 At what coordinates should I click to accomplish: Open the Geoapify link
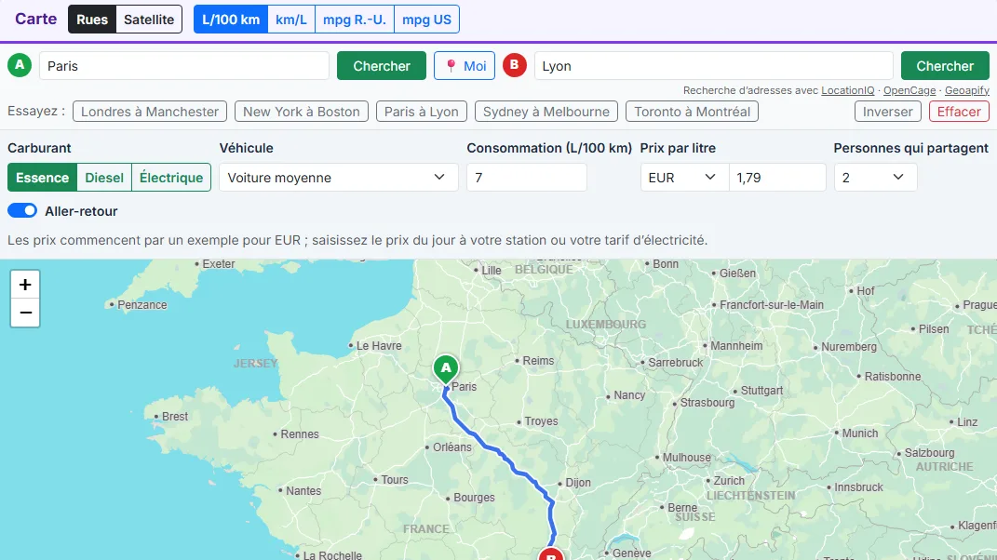[x=967, y=90]
